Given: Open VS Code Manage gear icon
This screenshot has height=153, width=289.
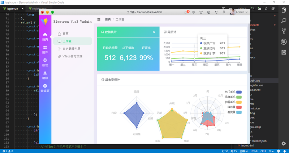Looking at the screenshot, I should coord(284,143).
